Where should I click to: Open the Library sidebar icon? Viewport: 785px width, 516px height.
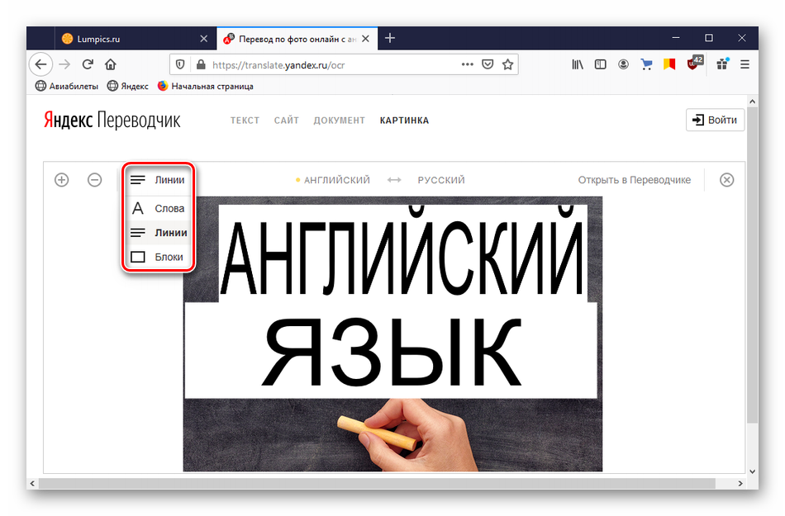pos(578,64)
